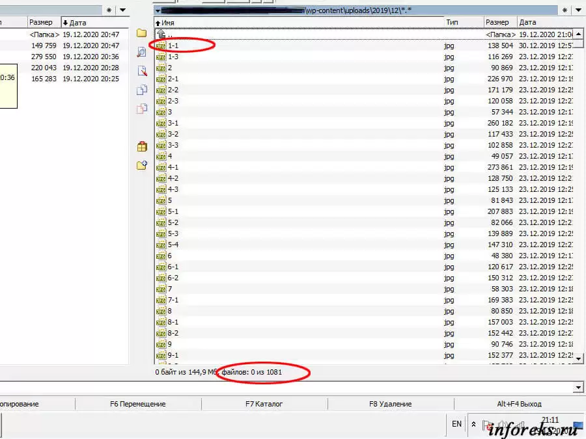Click the F6 Перемещение button
Image resolution: width=586 pixels, height=439 pixels.
pos(138,404)
